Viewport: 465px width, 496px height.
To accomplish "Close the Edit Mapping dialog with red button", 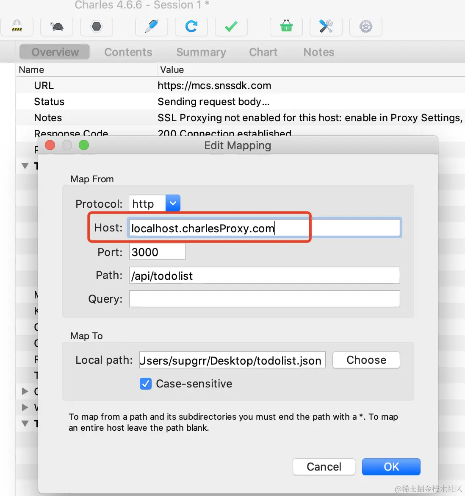I will point(50,145).
